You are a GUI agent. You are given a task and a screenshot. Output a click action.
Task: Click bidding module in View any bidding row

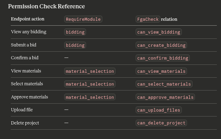pos(75,32)
